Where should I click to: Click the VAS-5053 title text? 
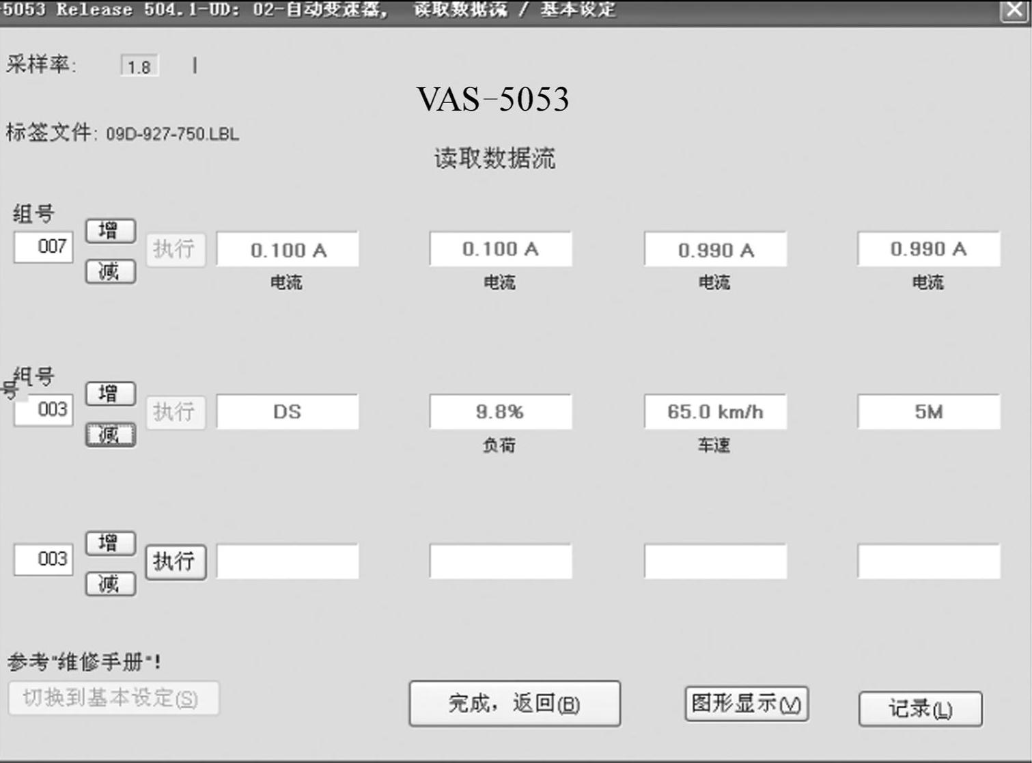[x=492, y=100]
